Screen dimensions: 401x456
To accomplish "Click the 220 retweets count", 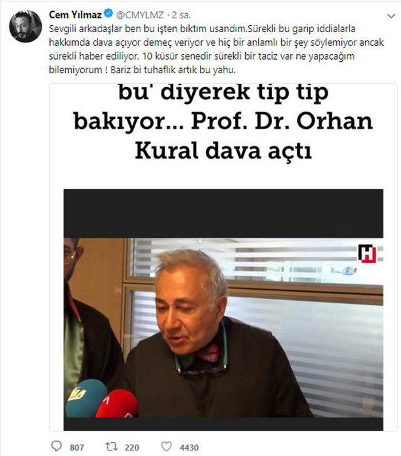I will (132, 447).
